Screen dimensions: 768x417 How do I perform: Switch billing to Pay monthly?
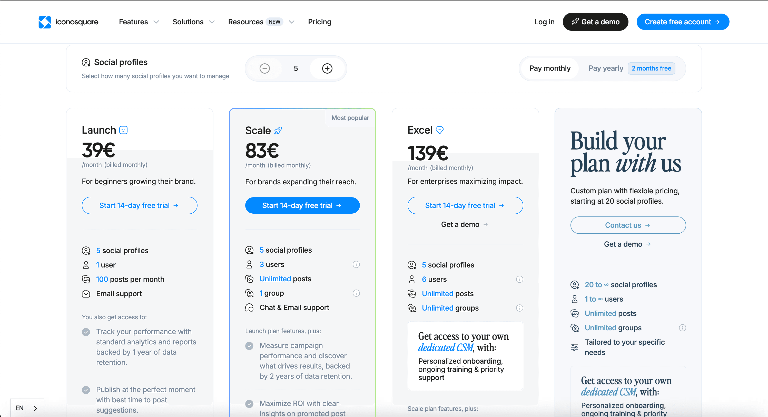coord(550,68)
